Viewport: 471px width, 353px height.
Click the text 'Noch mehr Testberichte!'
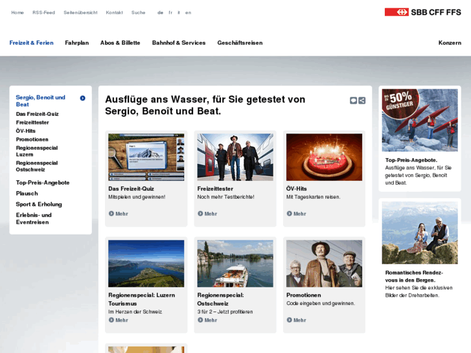[226, 197]
